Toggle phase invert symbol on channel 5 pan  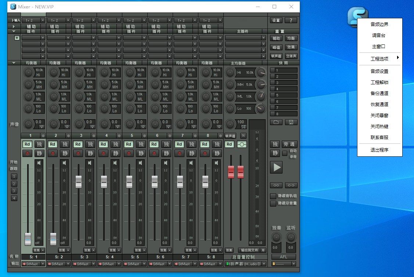[x=143, y=127]
